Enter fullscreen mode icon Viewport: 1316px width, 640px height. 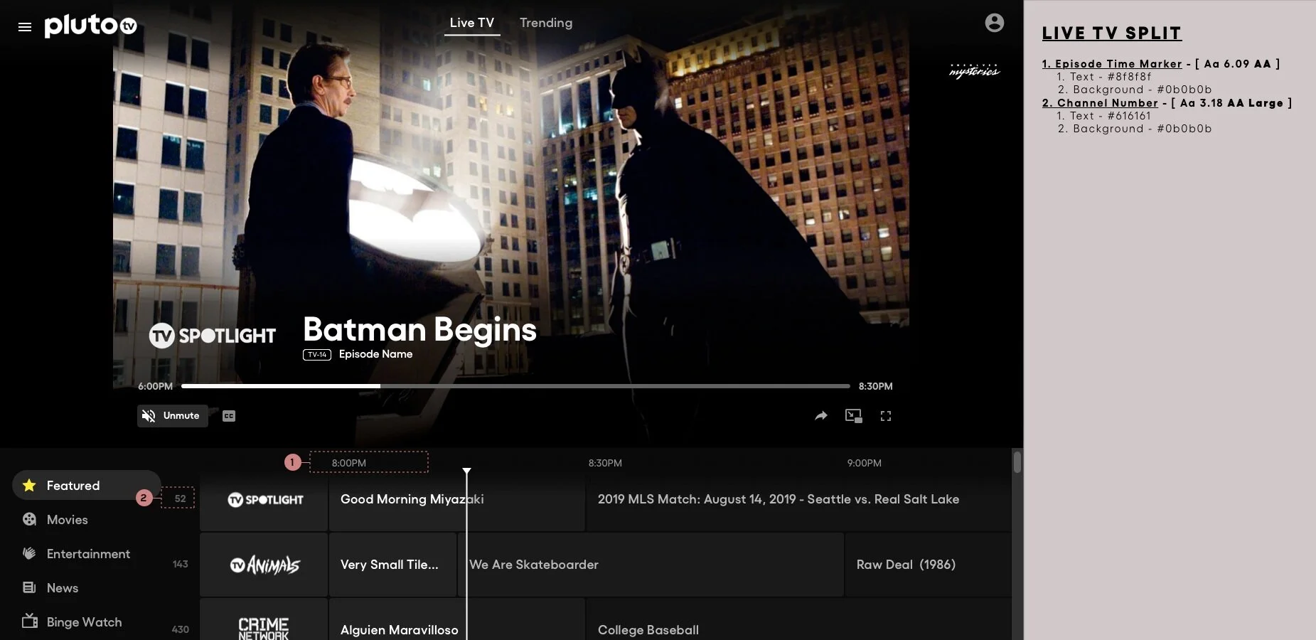(886, 416)
